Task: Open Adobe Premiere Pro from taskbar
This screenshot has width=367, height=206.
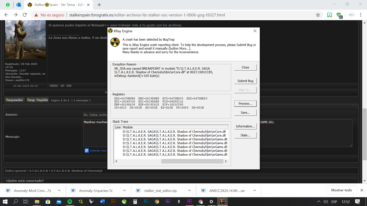Action: (x=190, y=202)
